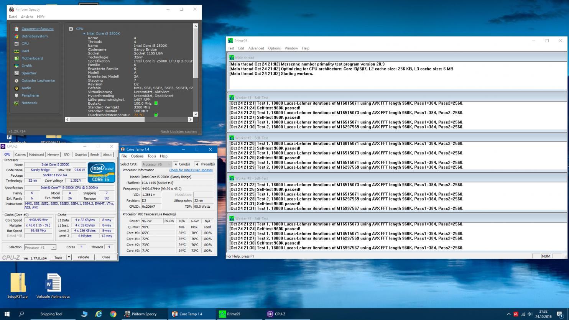569x320 pixels.
Task: Select Optische Laufwerke icon in Speccy
Action: coord(16,80)
